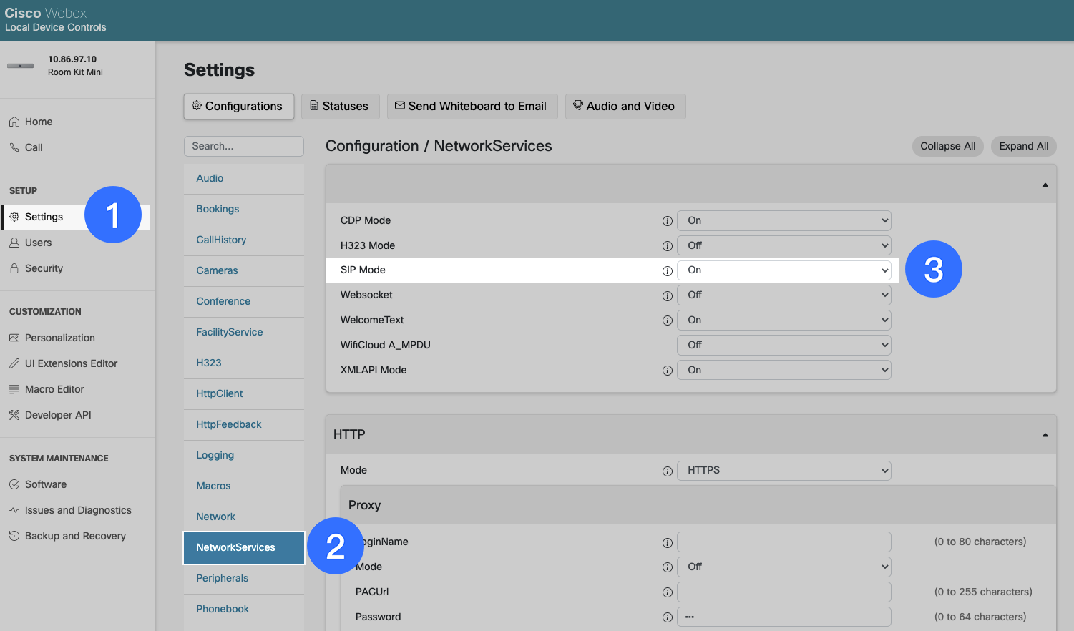Open the Software icon under System Maintenance
This screenshot has width=1074, height=631.
(16, 484)
